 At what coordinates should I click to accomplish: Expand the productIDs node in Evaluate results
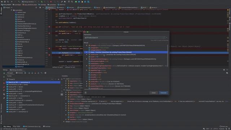87,82
